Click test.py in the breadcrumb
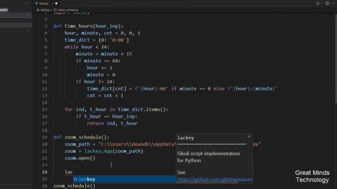337x189 pixels. pyautogui.click(x=45, y=10)
